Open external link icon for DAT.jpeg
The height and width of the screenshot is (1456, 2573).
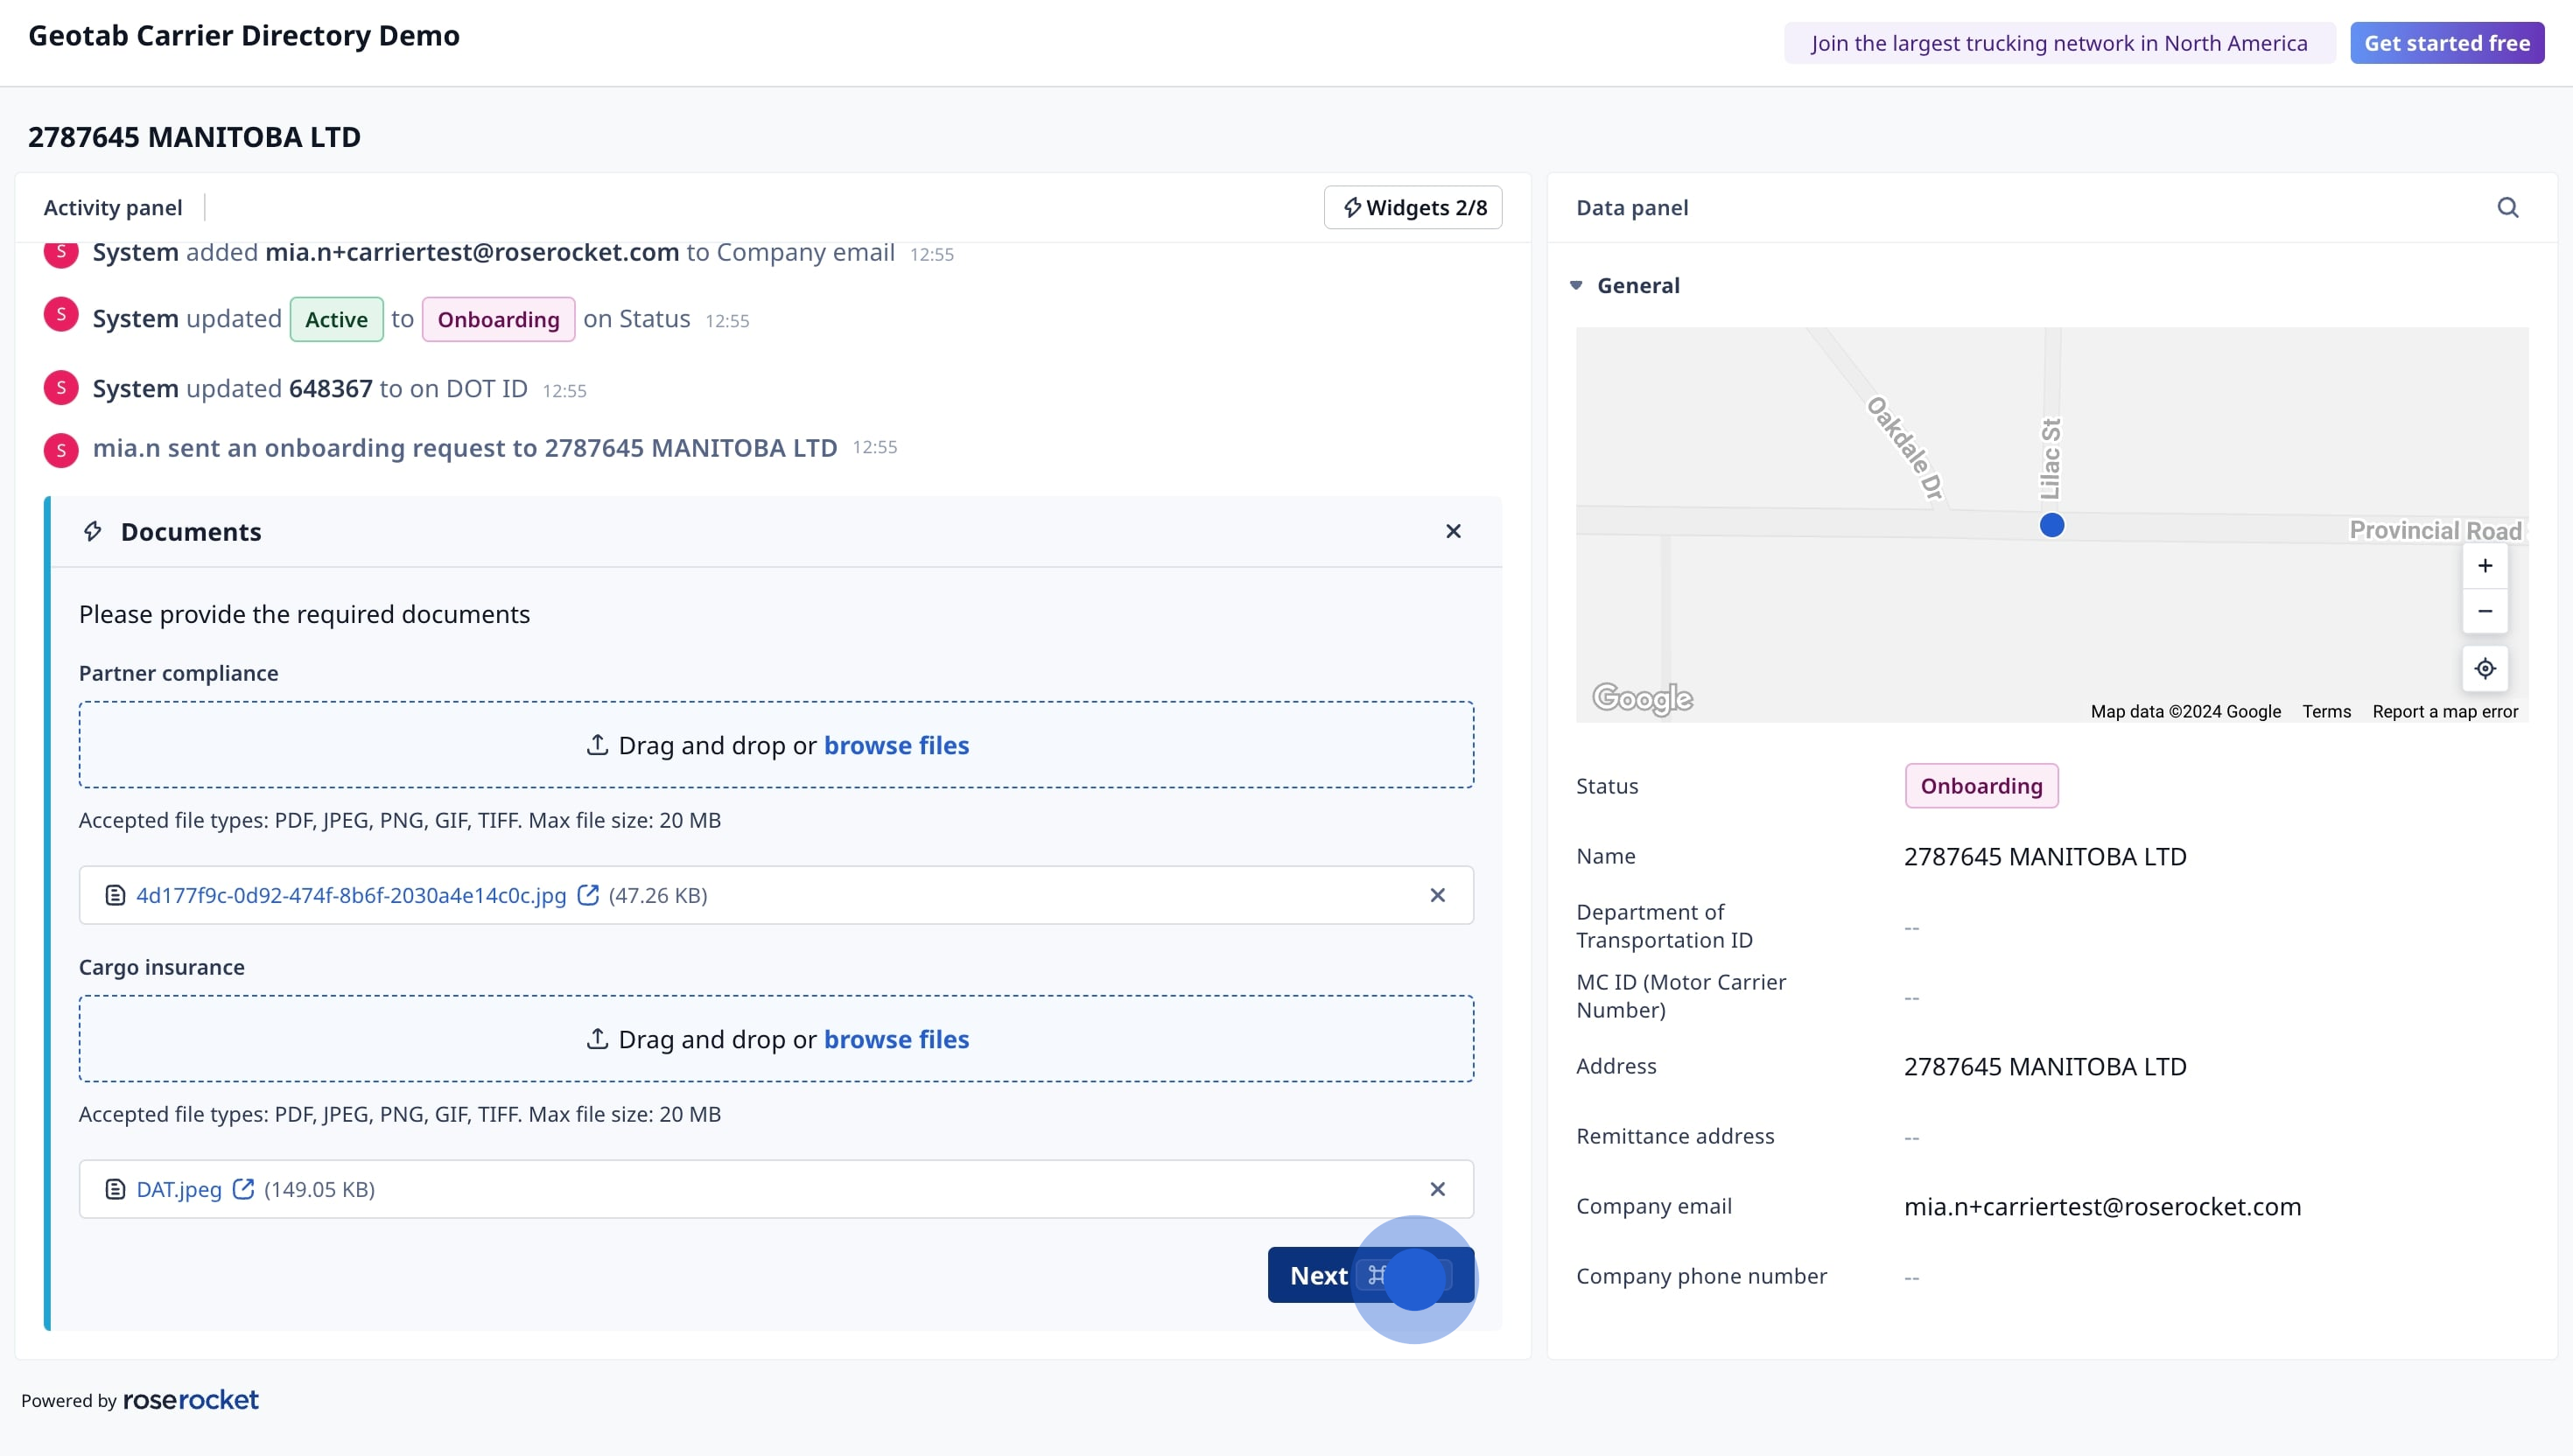(x=243, y=1188)
